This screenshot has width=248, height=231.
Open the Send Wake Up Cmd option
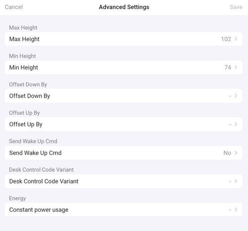coord(124,153)
